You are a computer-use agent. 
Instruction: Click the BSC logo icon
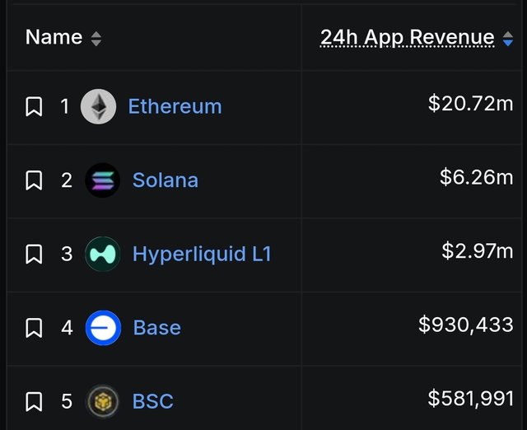tap(103, 401)
